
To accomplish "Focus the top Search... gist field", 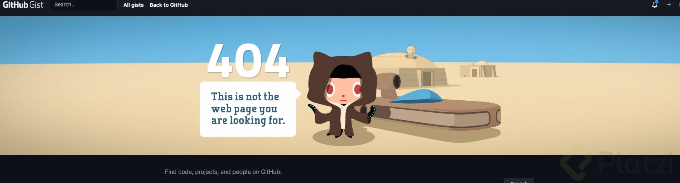I will [83, 5].
